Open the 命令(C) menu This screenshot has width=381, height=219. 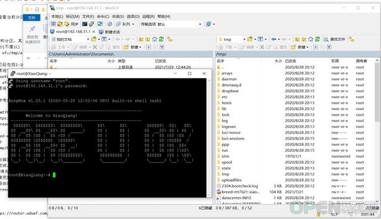pos(103,17)
